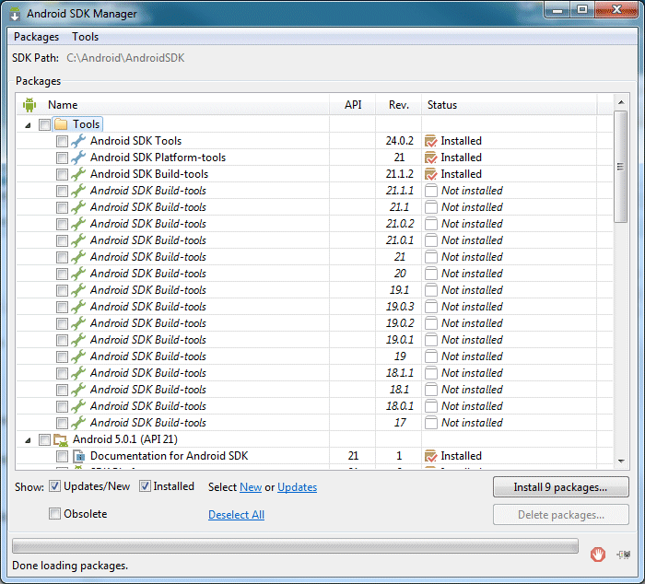Toggle the Installed show checkbox
The height and width of the screenshot is (584, 645).
point(145,486)
